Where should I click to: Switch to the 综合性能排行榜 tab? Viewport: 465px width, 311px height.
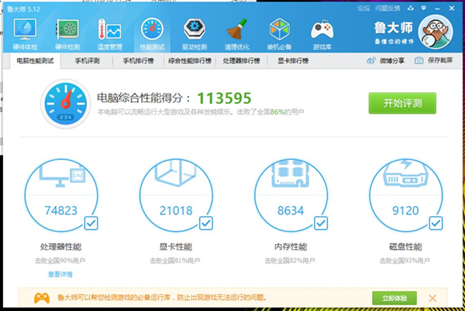tap(190, 61)
